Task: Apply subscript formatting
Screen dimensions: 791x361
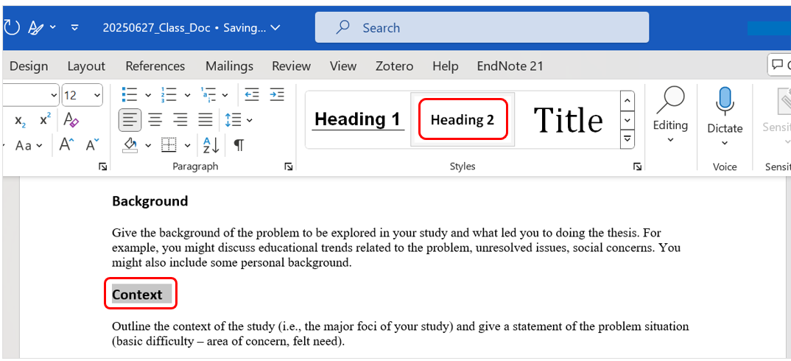Action: [x=21, y=119]
